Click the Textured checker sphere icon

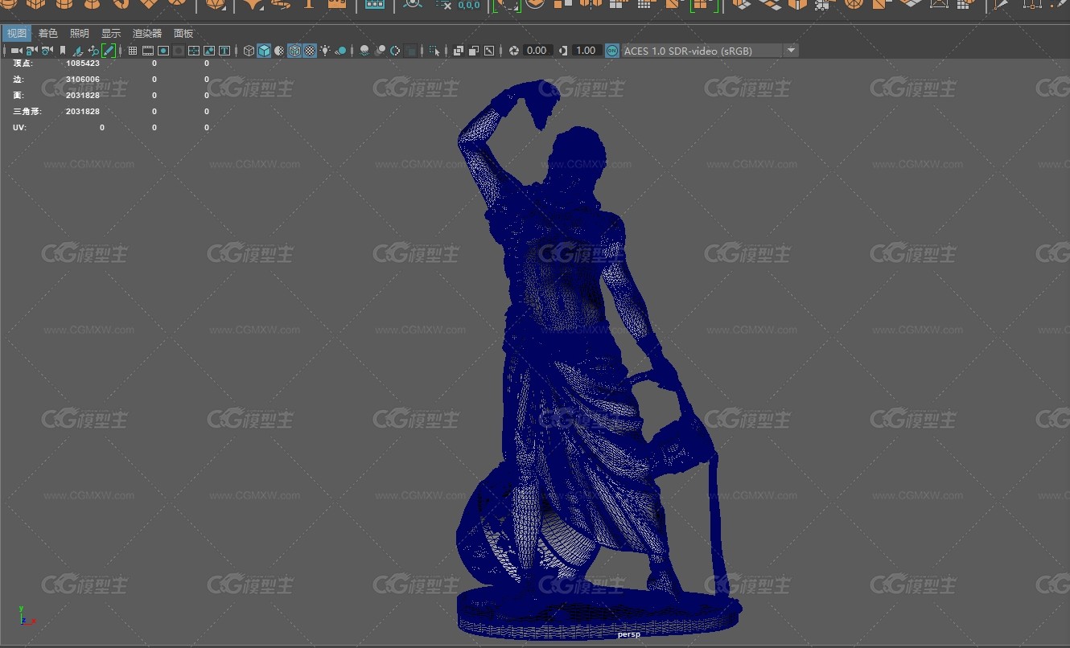pyautogui.click(x=310, y=51)
